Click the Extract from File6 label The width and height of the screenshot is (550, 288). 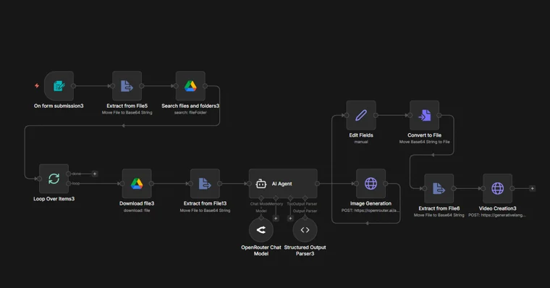click(x=439, y=208)
